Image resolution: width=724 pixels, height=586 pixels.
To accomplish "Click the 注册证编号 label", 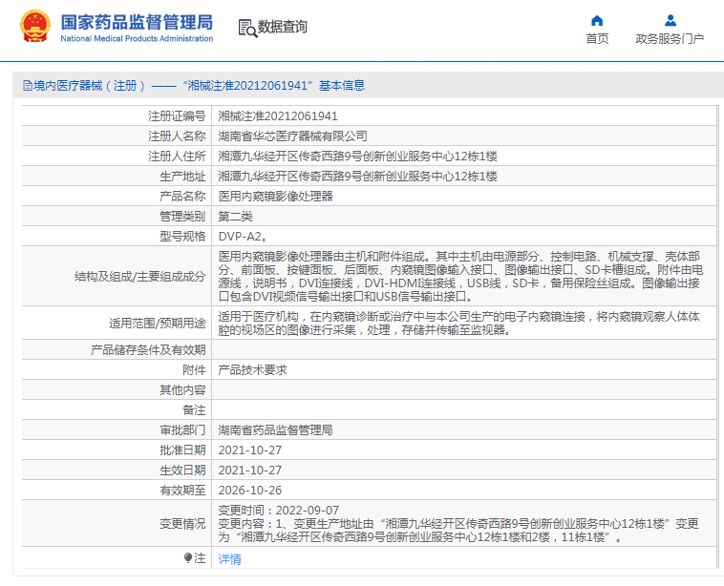I will click(x=177, y=116).
